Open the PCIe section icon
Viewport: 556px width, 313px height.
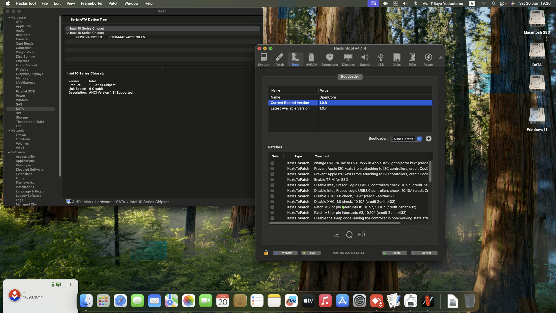click(412, 59)
